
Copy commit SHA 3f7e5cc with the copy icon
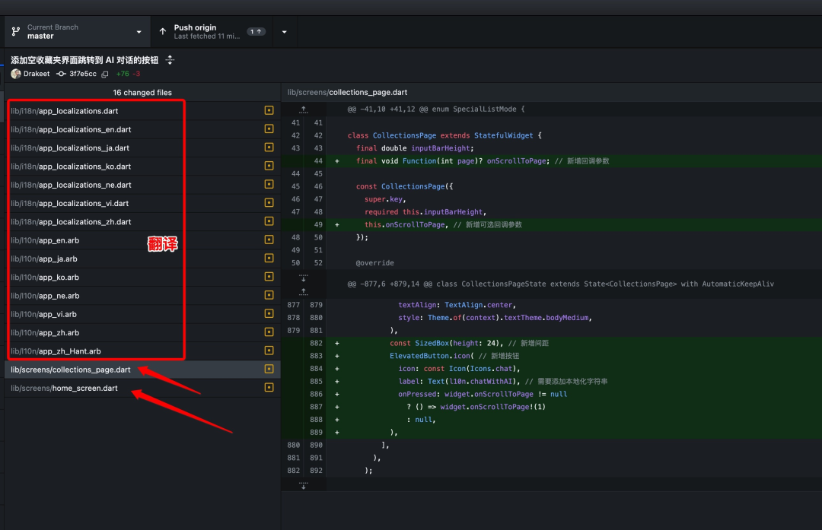(x=105, y=75)
